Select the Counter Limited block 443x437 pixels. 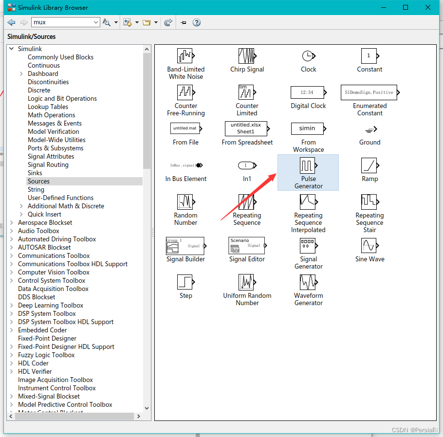tap(247, 100)
